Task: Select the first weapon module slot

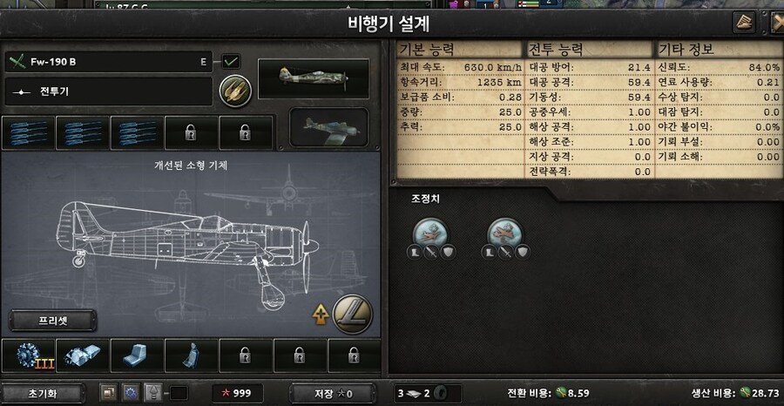Action: pos(28,133)
